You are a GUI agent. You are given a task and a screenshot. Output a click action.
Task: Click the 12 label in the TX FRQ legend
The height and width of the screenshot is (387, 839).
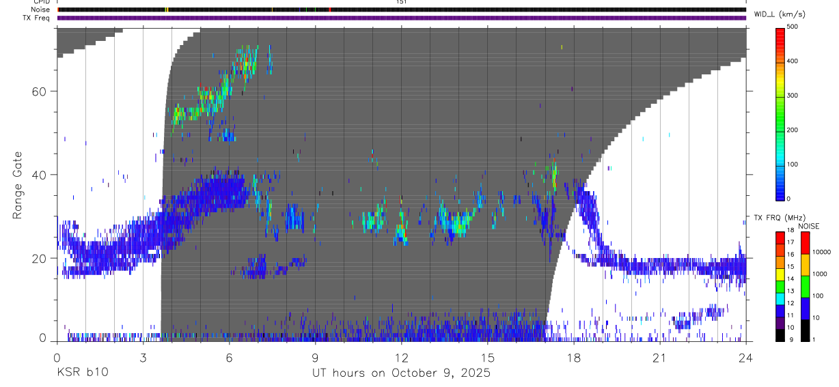pyautogui.click(x=790, y=303)
